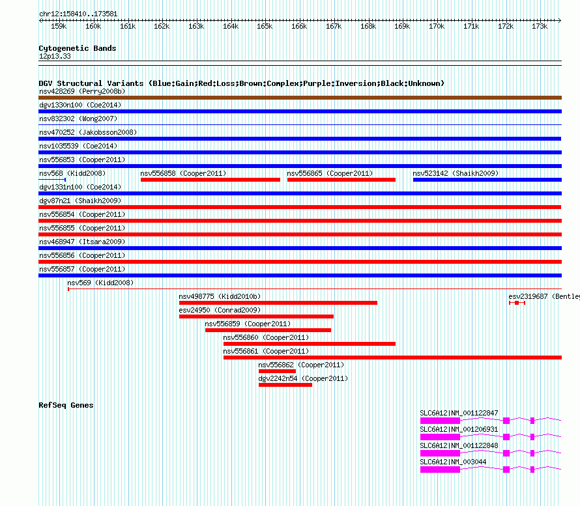580x506 pixels.
Task: Select dgv1331n100 (Coe2014) label
Action: click(80, 187)
